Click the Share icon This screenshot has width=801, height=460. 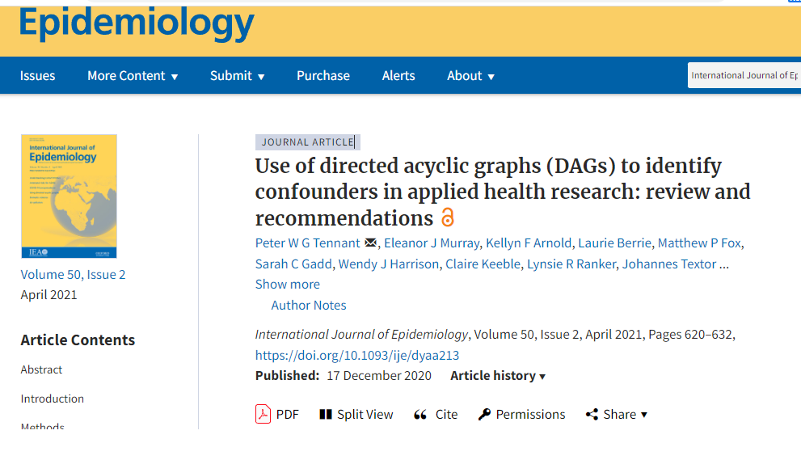pos(592,415)
